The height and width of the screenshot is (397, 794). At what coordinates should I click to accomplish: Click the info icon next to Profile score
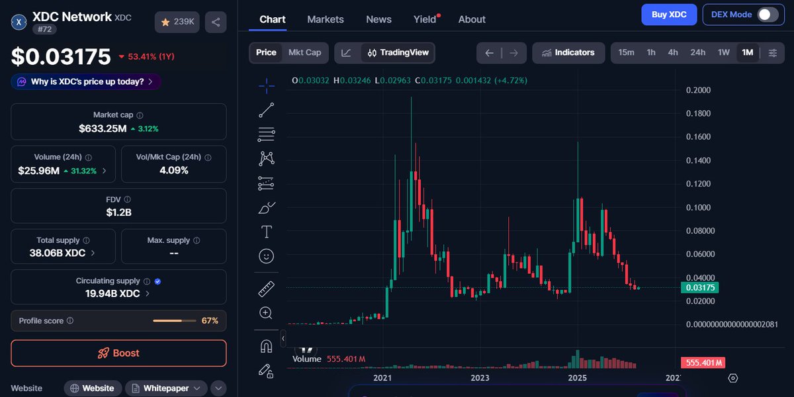70,321
